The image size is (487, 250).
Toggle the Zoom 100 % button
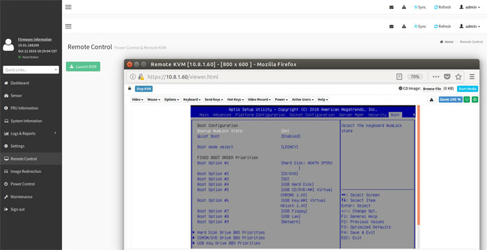click(451, 99)
